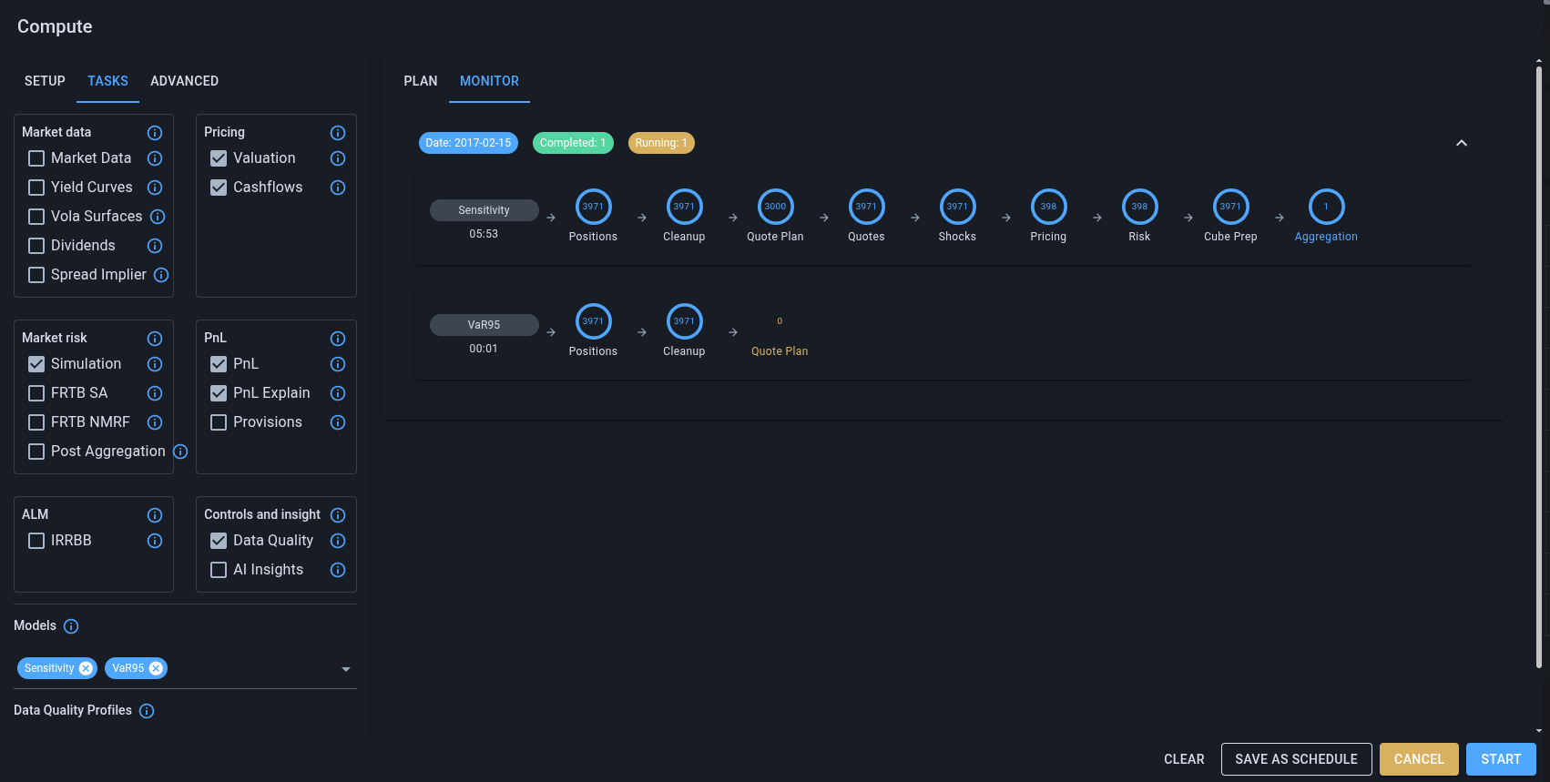Open info icon for PnL group header
This screenshot has width=1550, height=782.
tap(338, 339)
